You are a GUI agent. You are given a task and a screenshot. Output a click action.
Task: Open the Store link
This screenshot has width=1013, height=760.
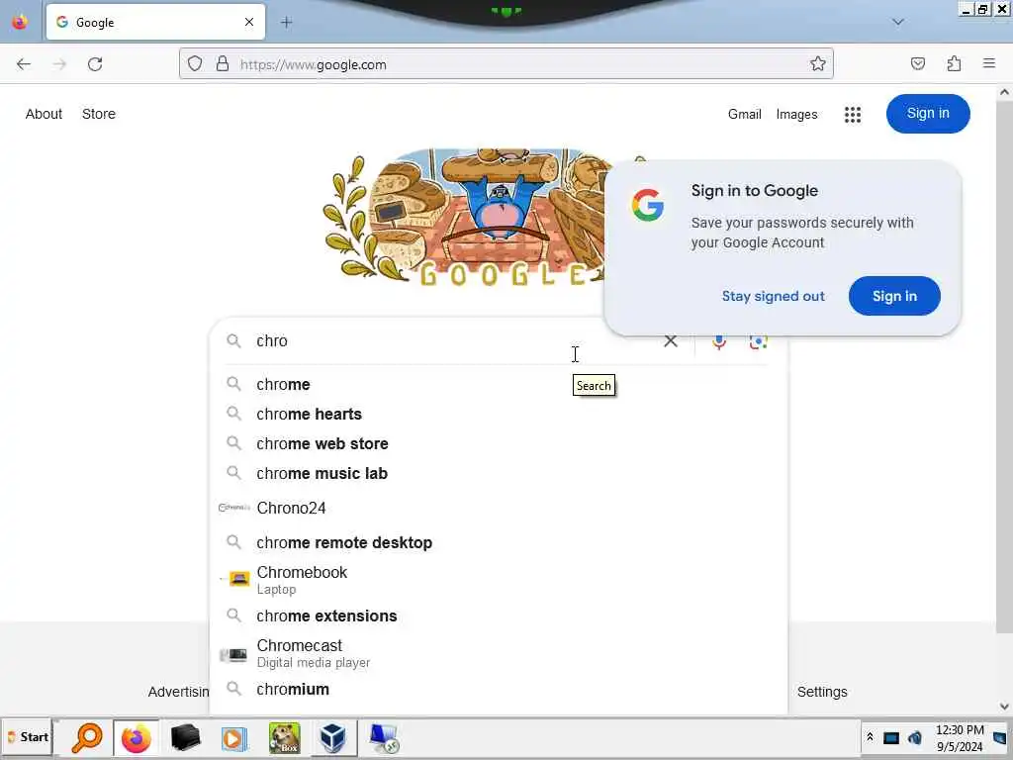98,114
